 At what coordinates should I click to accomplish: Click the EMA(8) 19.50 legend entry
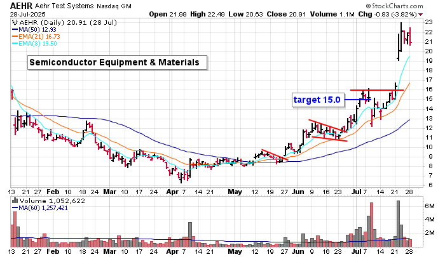[34, 44]
